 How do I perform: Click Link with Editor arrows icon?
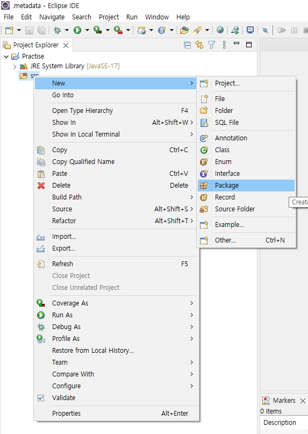tap(199, 45)
